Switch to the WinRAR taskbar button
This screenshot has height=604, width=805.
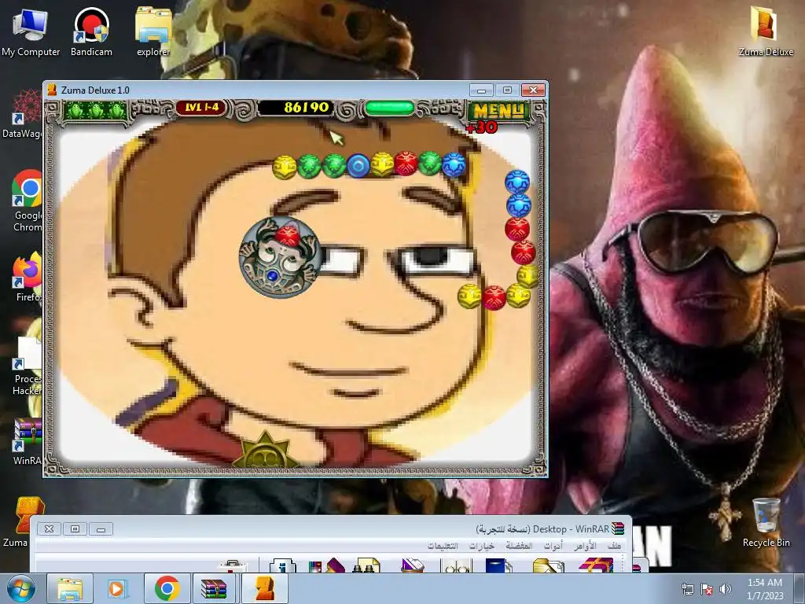click(x=215, y=588)
